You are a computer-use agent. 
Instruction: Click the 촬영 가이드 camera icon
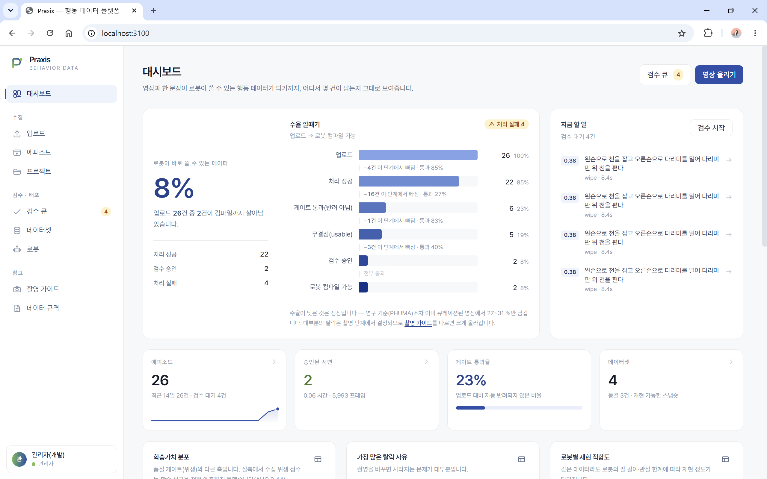[x=17, y=289]
